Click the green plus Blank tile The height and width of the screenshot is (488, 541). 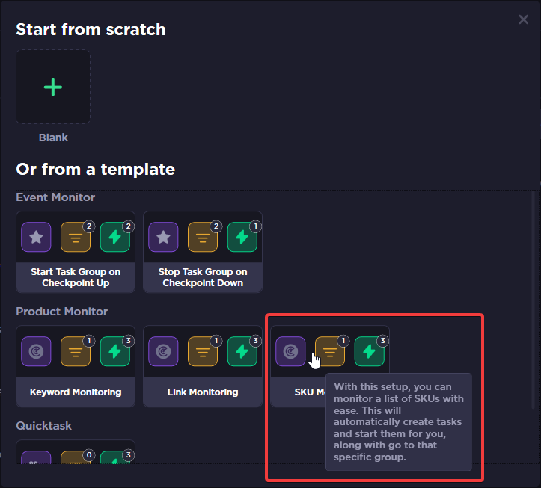[53, 87]
